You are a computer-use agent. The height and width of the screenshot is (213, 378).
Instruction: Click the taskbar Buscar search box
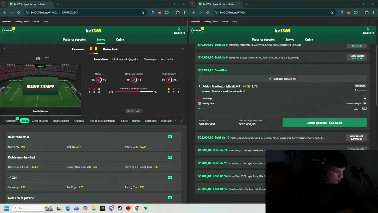(x=33, y=208)
